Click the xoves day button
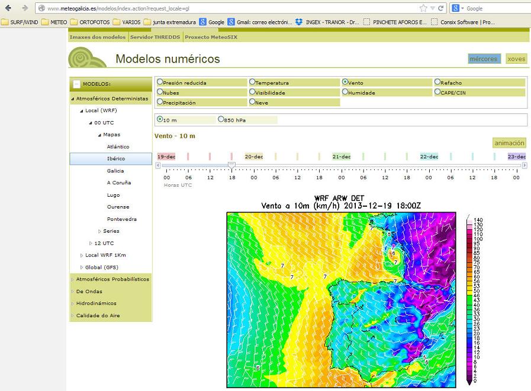 coord(516,59)
